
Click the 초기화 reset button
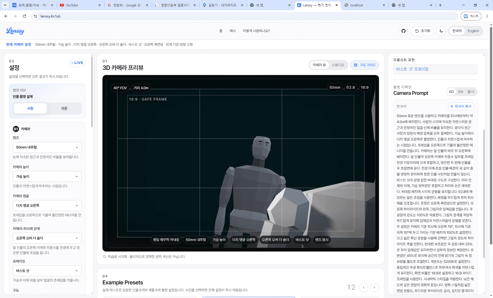click(422, 31)
